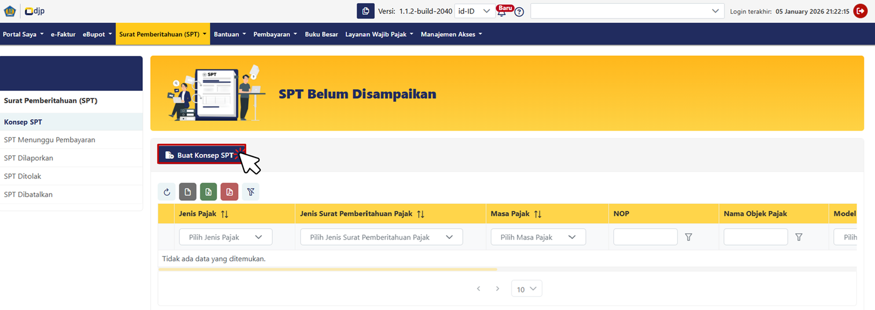Export table to PDF red icon
The width and height of the screenshot is (875, 310).
click(x=230, y=192)
